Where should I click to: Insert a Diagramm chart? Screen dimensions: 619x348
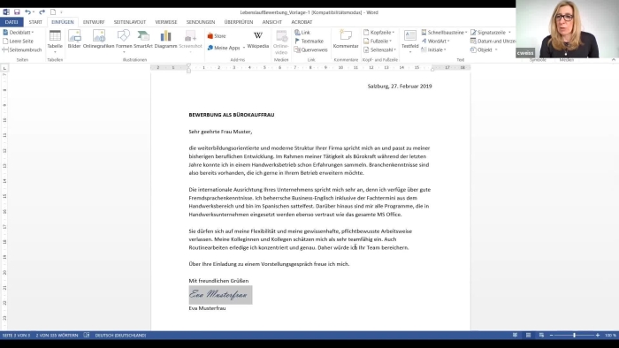(166, 39)
